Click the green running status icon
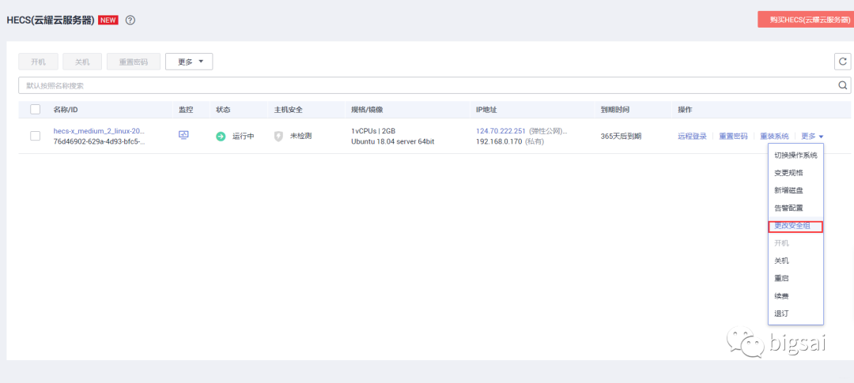 point(221,137)
